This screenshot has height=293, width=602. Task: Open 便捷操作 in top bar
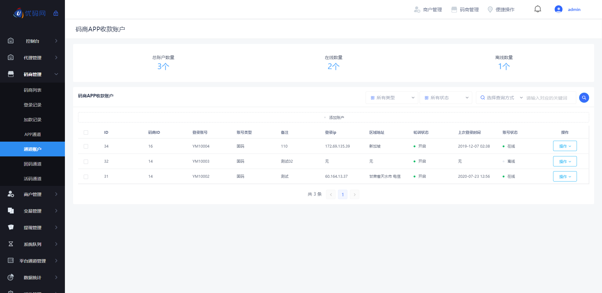501,10
